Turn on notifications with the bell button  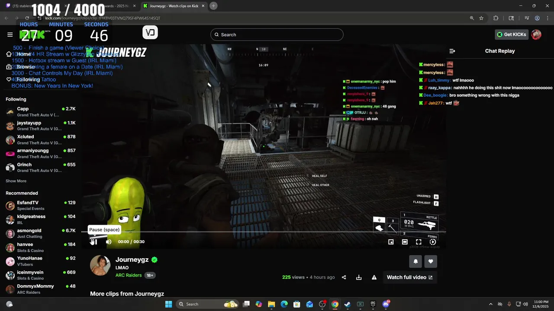coord(416,261)
